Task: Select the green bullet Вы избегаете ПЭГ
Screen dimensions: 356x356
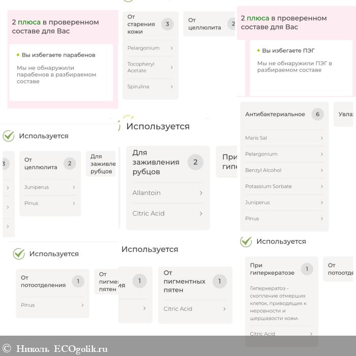Action: [x=258, y=51]
